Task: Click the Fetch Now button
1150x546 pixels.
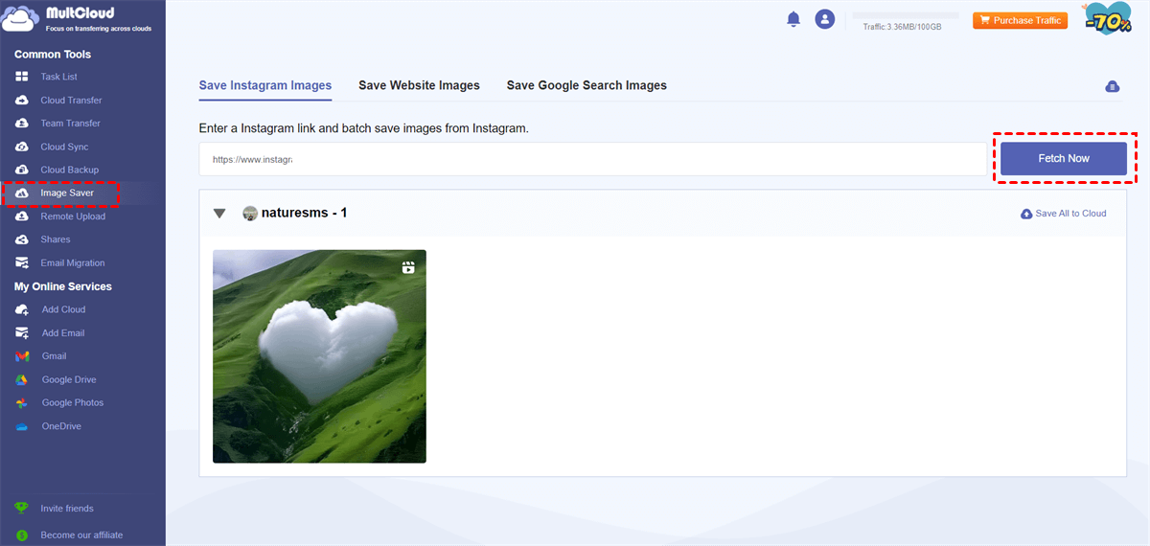Action: [1064, 158]
